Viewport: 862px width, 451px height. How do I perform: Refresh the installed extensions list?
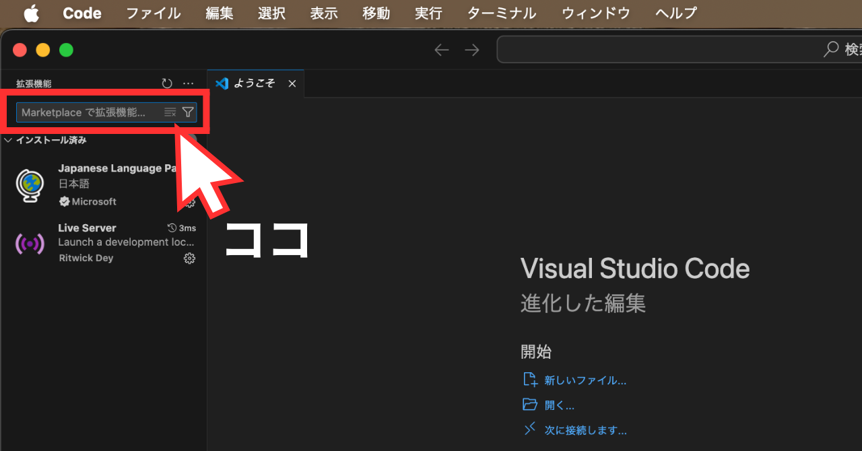[166, 83]
